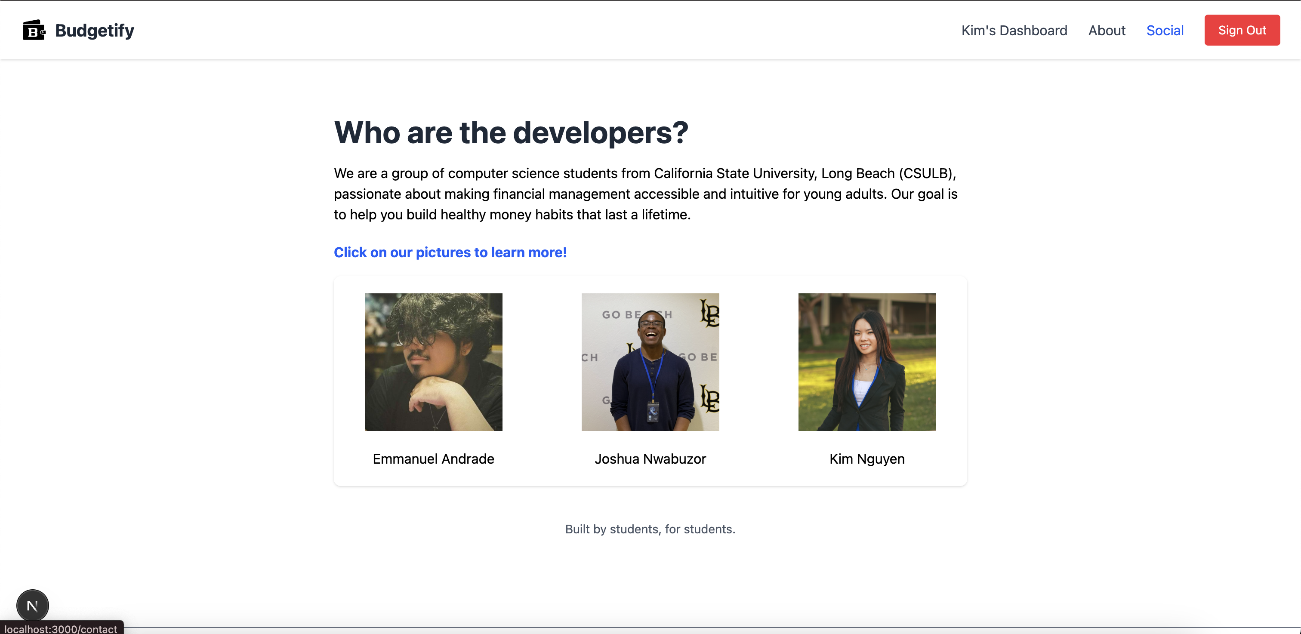The image size is (1301, 634).
Task: Open the About nav link
Action: pos(1107,30)
